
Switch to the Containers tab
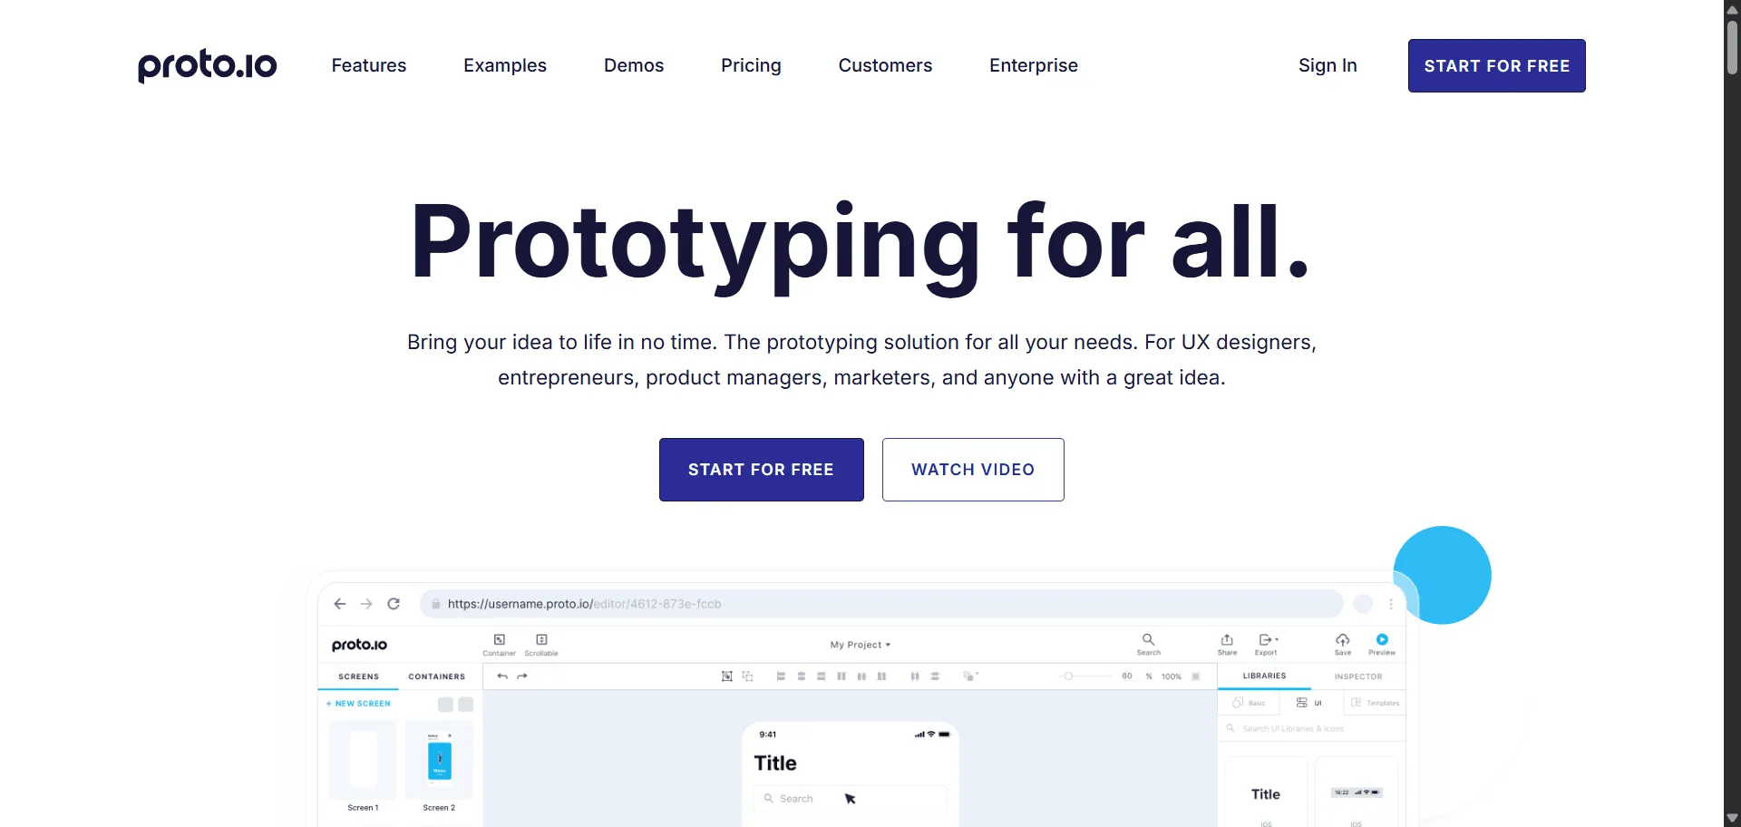[x=436, y=676]
